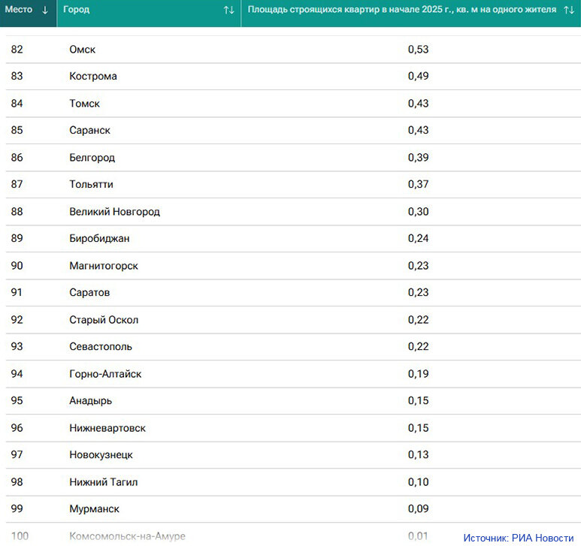Image resolution: width=581 pixels, height=546 pixels.
Task: Click the 0,09 value for Мурманск
Action: 419,508
